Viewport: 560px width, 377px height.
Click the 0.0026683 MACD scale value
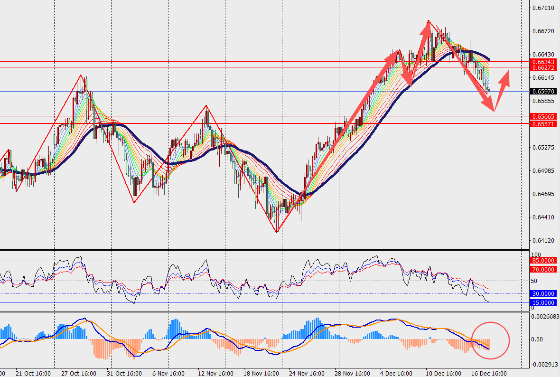point(545,316)
